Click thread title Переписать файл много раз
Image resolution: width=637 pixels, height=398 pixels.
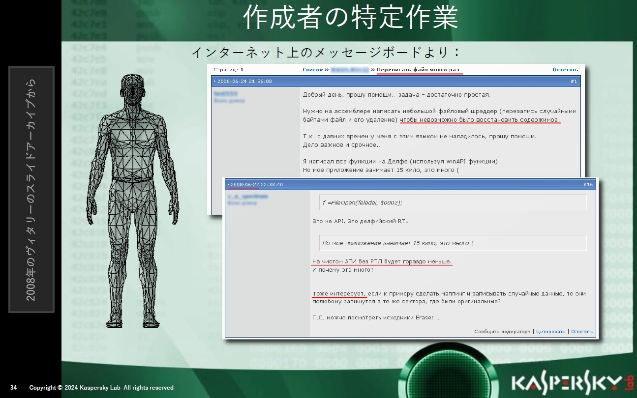point(420,70)
